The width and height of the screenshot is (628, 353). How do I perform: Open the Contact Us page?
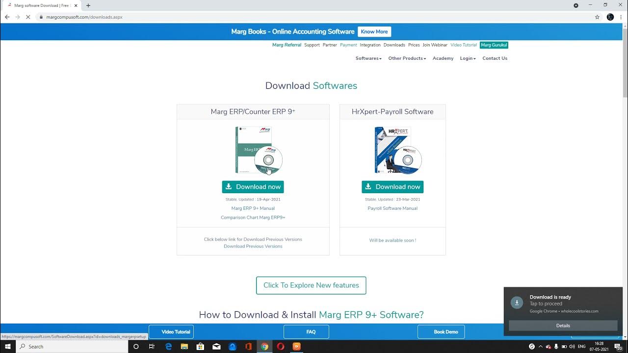pyautogui.click(x=495, y=58)
